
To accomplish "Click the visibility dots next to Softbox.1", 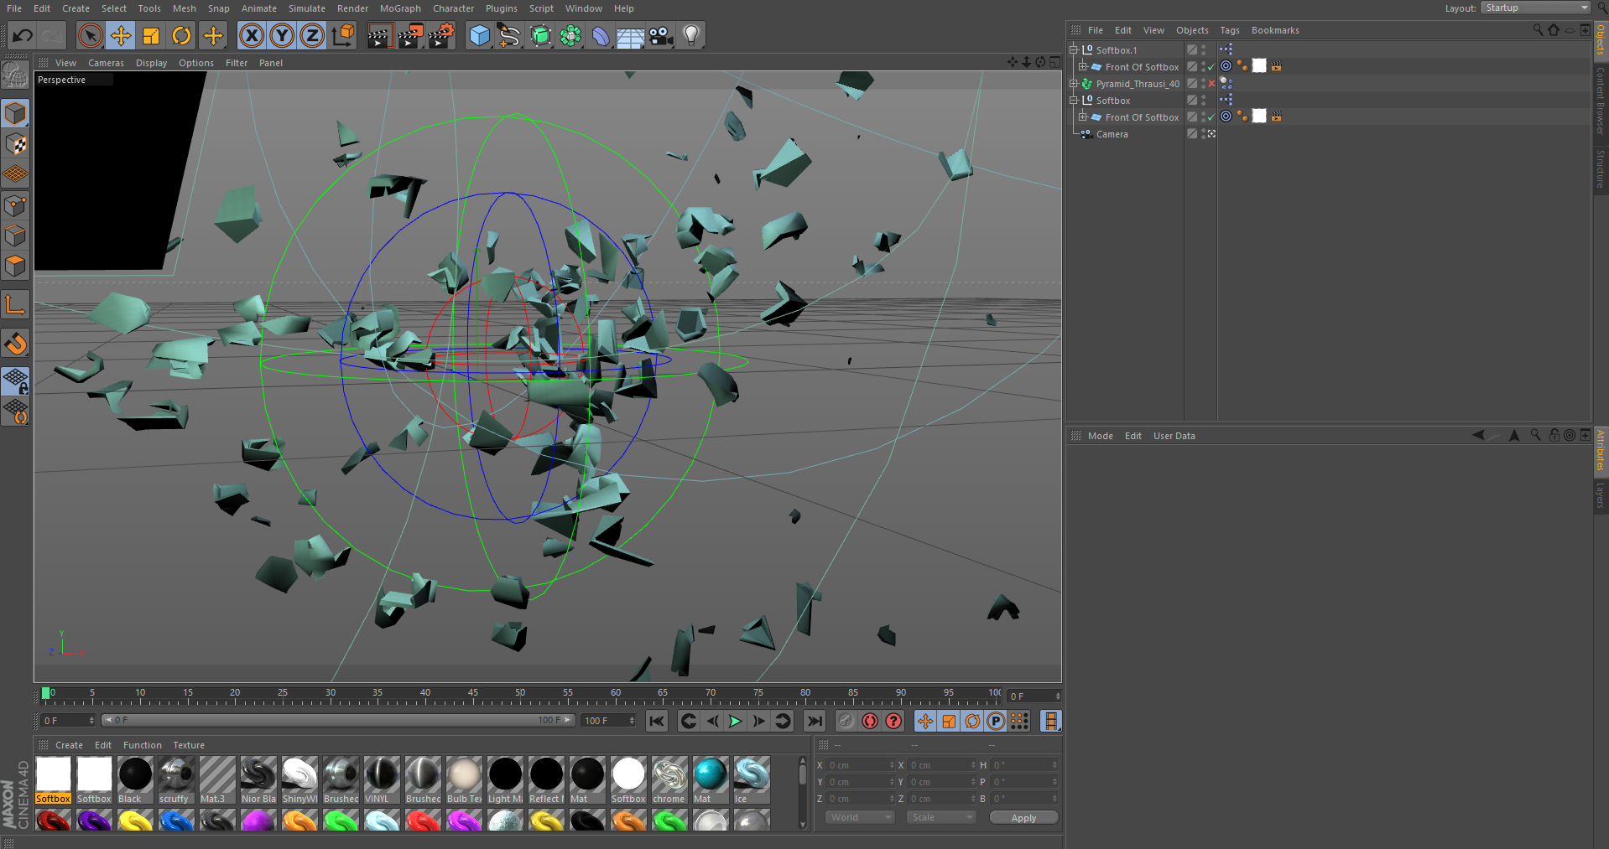I will tap(1203, 49).
